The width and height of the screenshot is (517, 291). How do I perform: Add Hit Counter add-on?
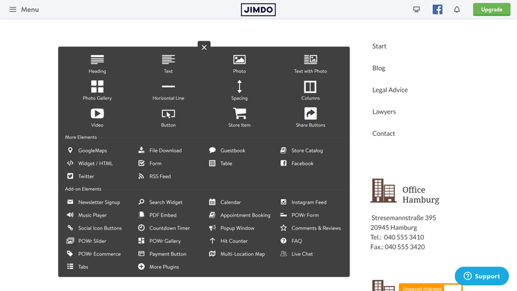(x=229, y=241)
